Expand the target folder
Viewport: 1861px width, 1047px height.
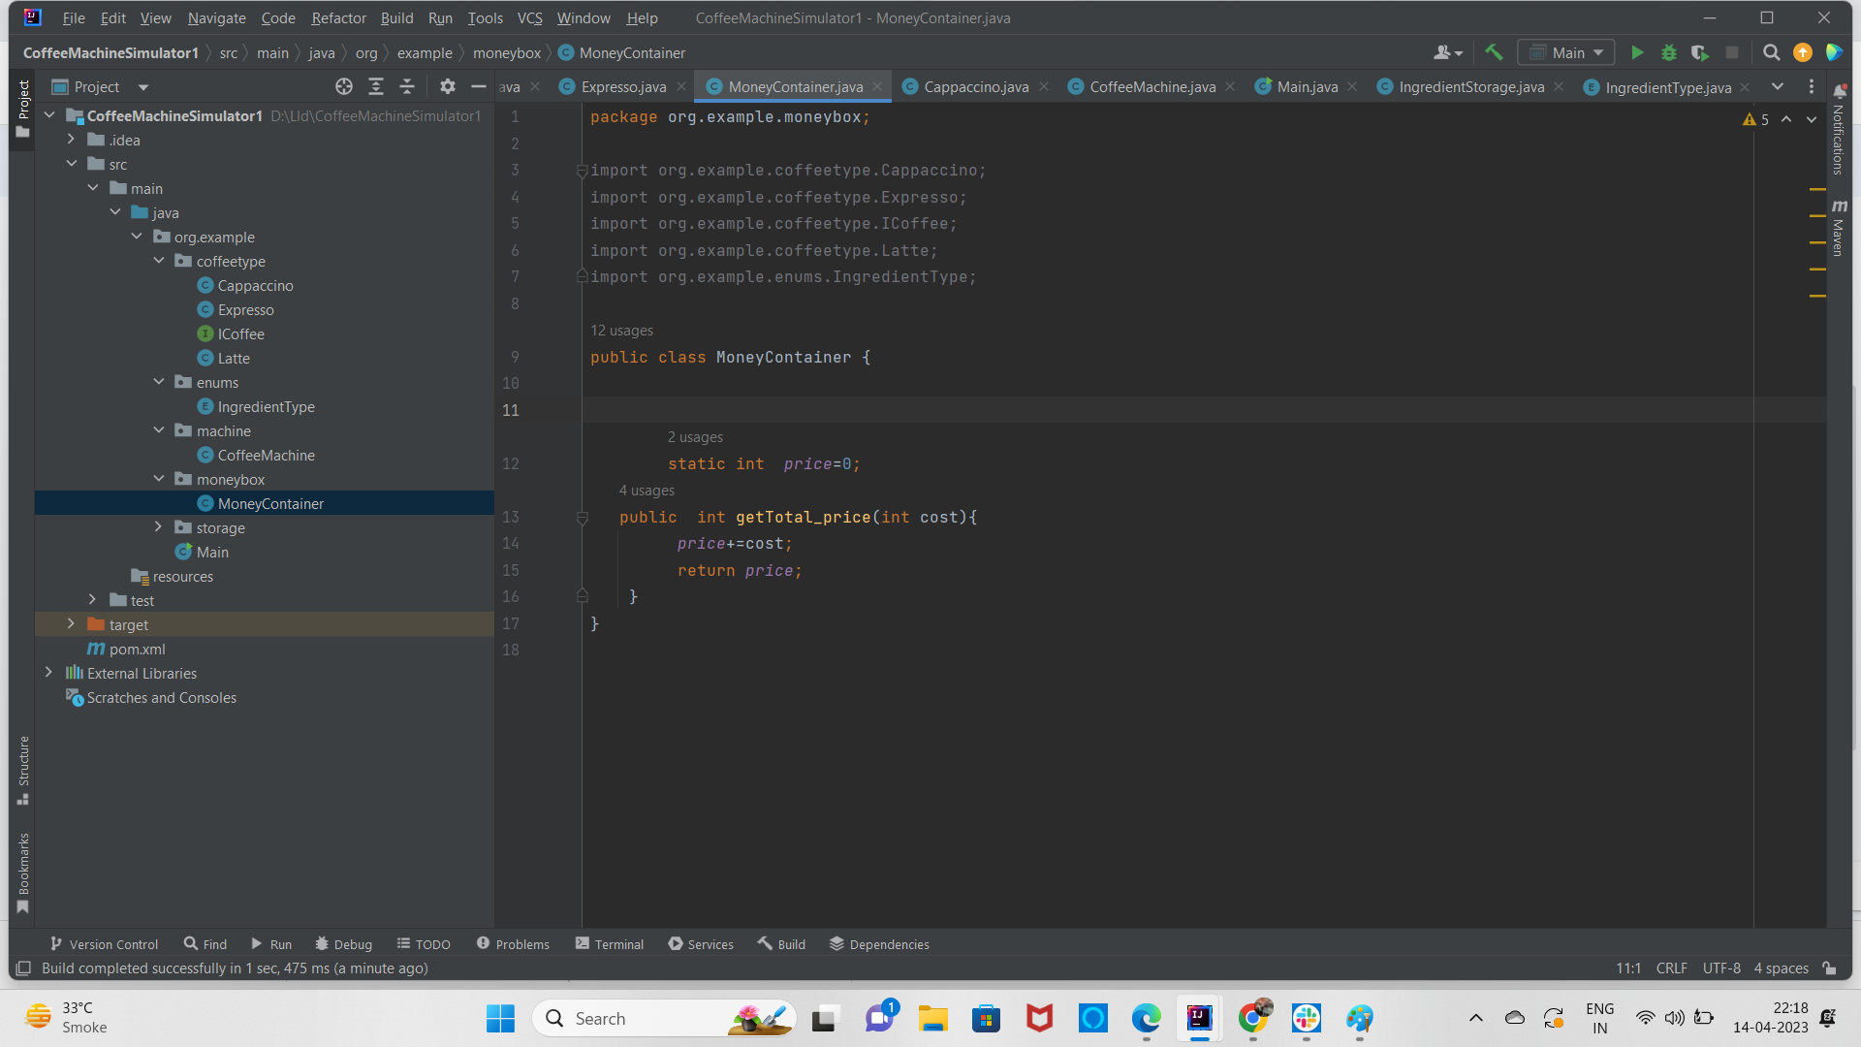[71, 624]
